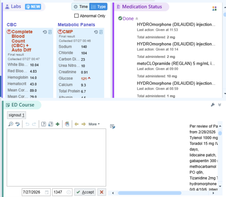
Task: Switch labs view to Time
Action: pos(81,7)
